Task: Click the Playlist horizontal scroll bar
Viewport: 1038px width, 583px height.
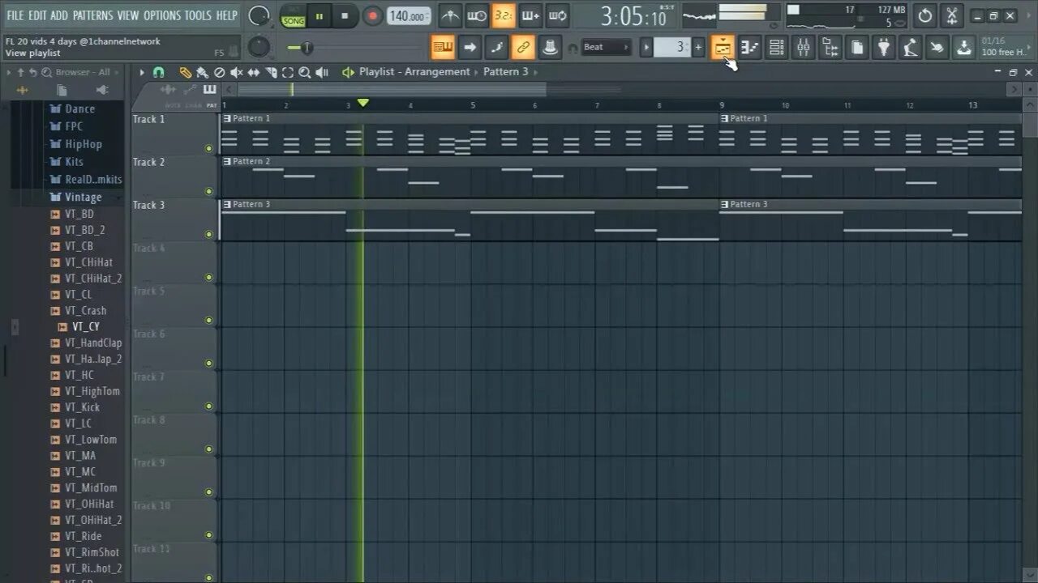Action: [x=392, y=89]
